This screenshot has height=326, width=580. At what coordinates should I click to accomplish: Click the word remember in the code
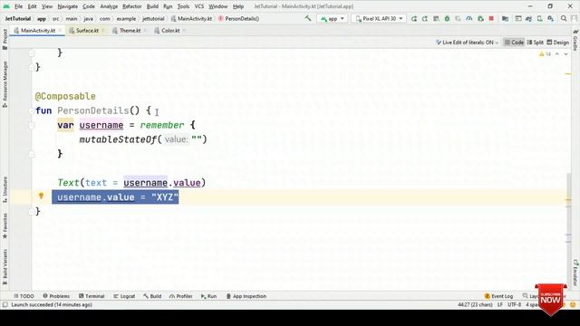click(x=162, y=125)
